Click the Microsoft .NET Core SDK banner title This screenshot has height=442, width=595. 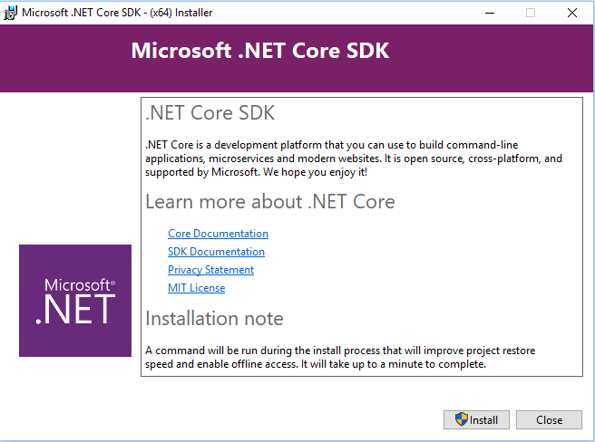(260, 51)
